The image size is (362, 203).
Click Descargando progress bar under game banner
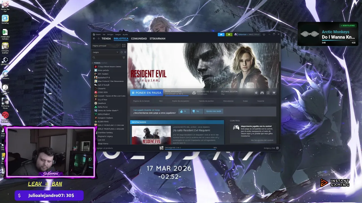point(177,95)
